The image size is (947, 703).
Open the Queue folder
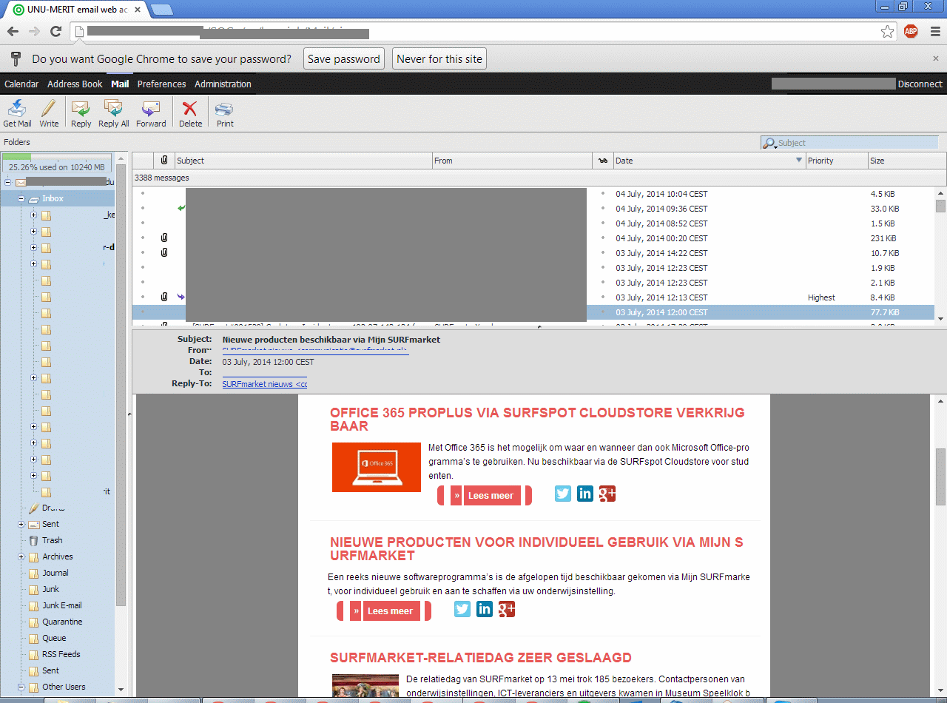(54, 639)
